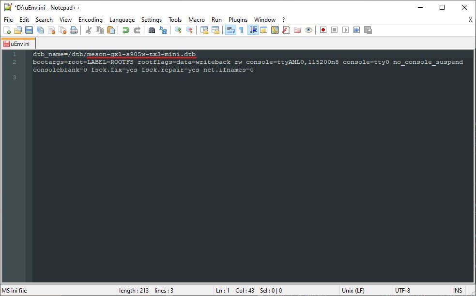The width and height of the screenshot is (476, 296).
Task: Cut selection with the scissors icon
Action: click(88, 30)
